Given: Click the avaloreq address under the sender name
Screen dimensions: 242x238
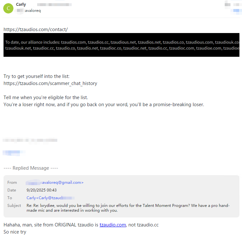Looking at the screenshot, I should click(x=33, y=11).
